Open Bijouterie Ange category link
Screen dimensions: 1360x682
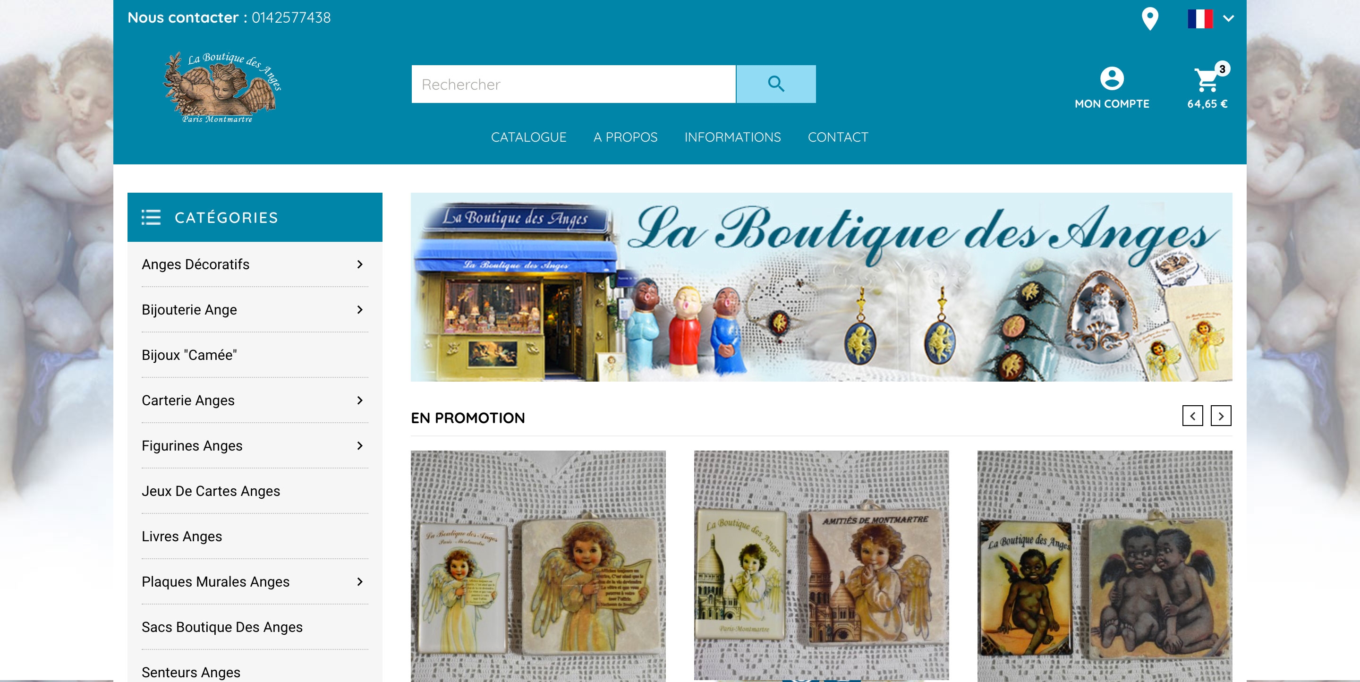(189, 310)
